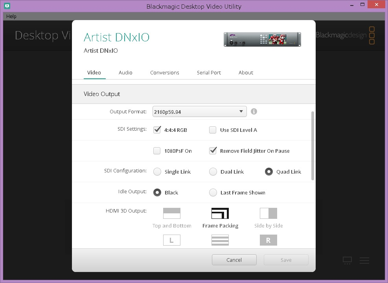Image resolution: width=388 pixels, height=283 pixels.
Task: Switch to the Audio tab
Action: click(125, 72)
